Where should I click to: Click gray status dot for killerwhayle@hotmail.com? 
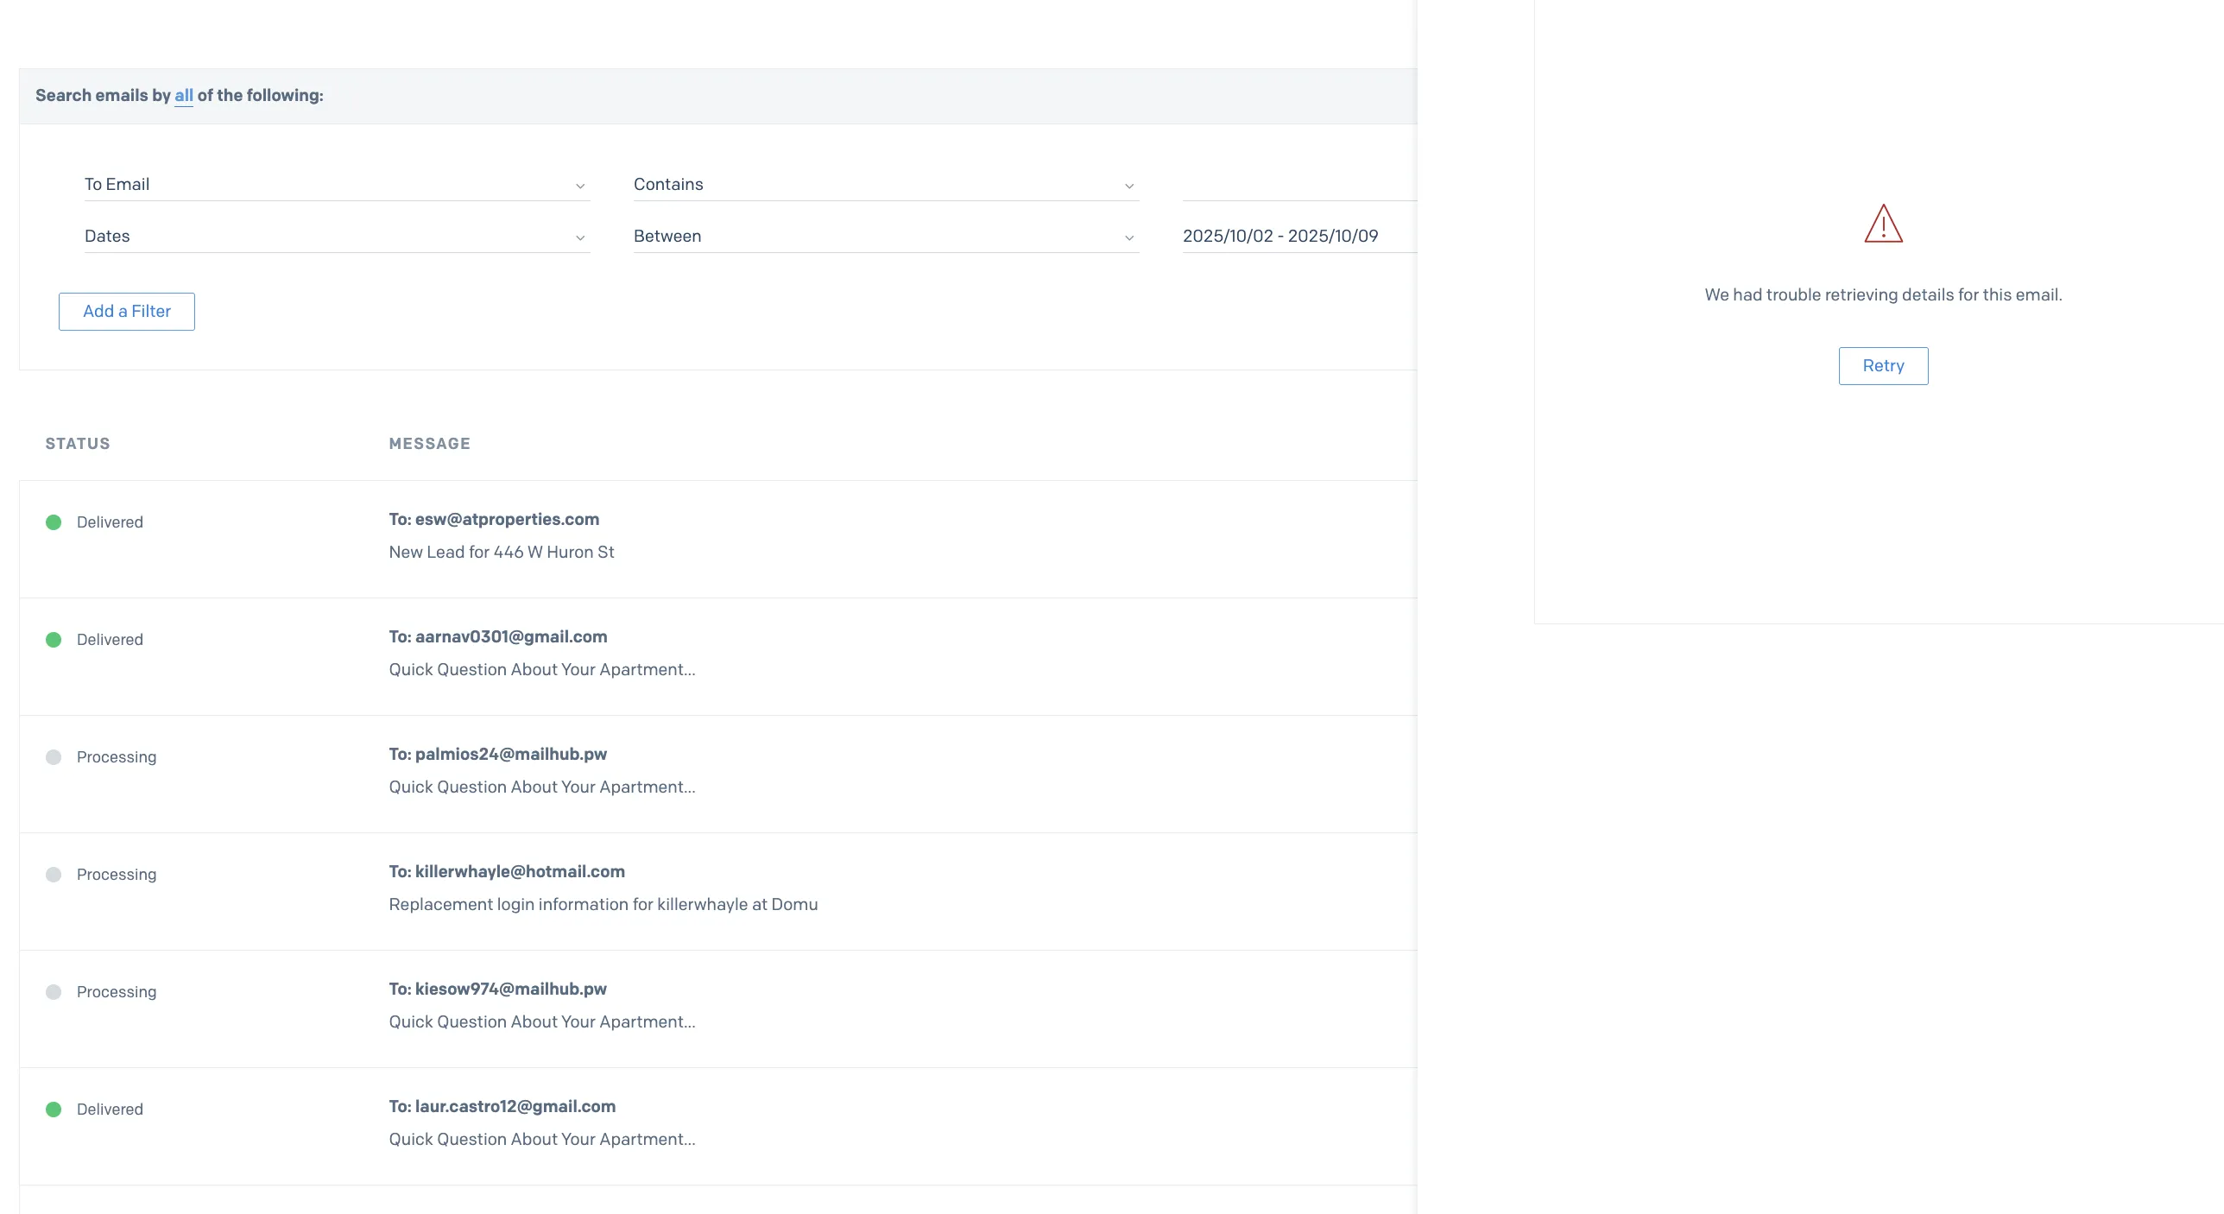[x=54, y=875]
